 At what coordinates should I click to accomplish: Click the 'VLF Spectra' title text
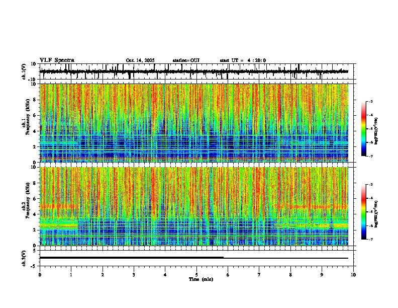point(57,60)
